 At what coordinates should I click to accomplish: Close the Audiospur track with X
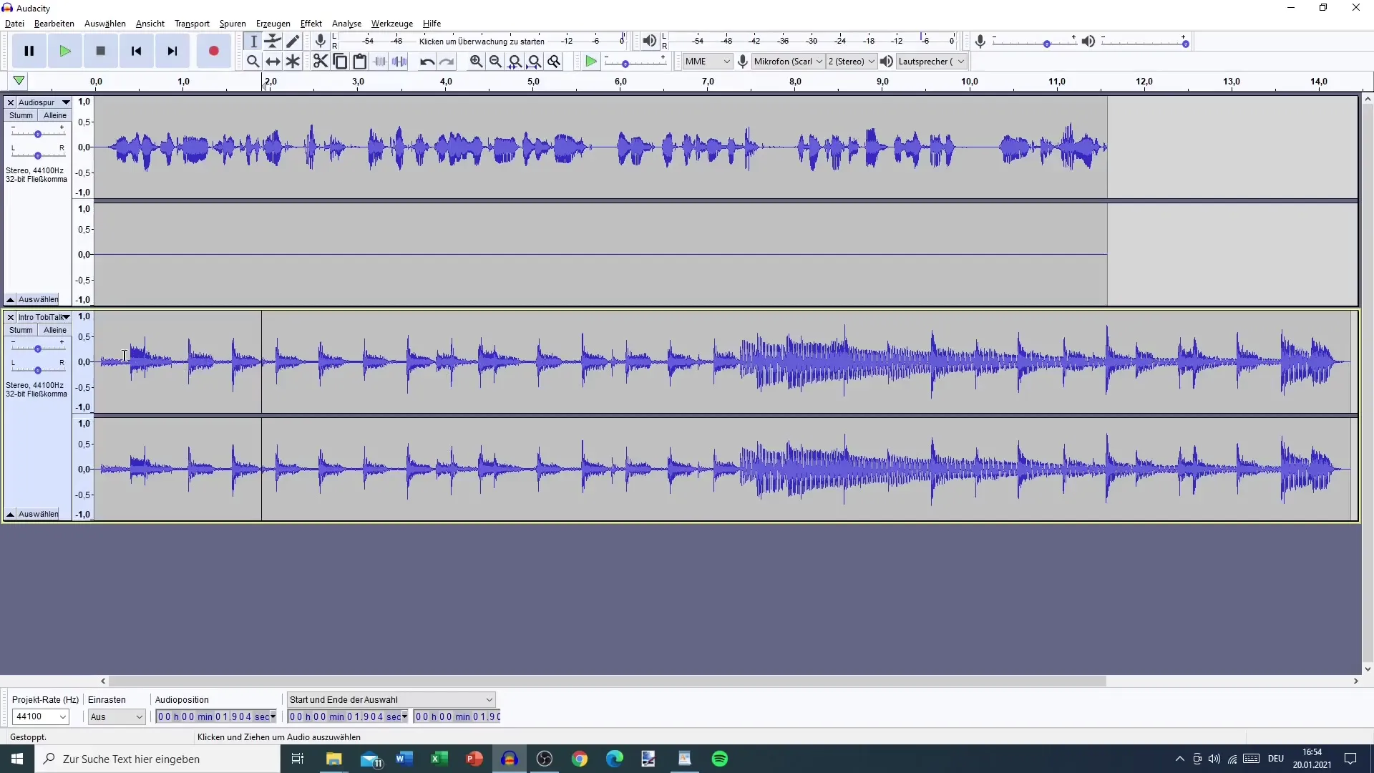pyautogui.click(x=11, y=102)
